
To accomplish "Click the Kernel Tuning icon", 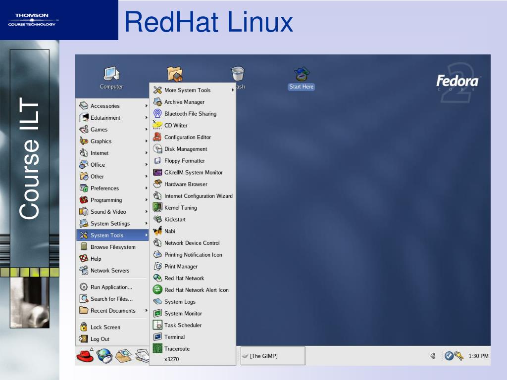I will point(157,208).
